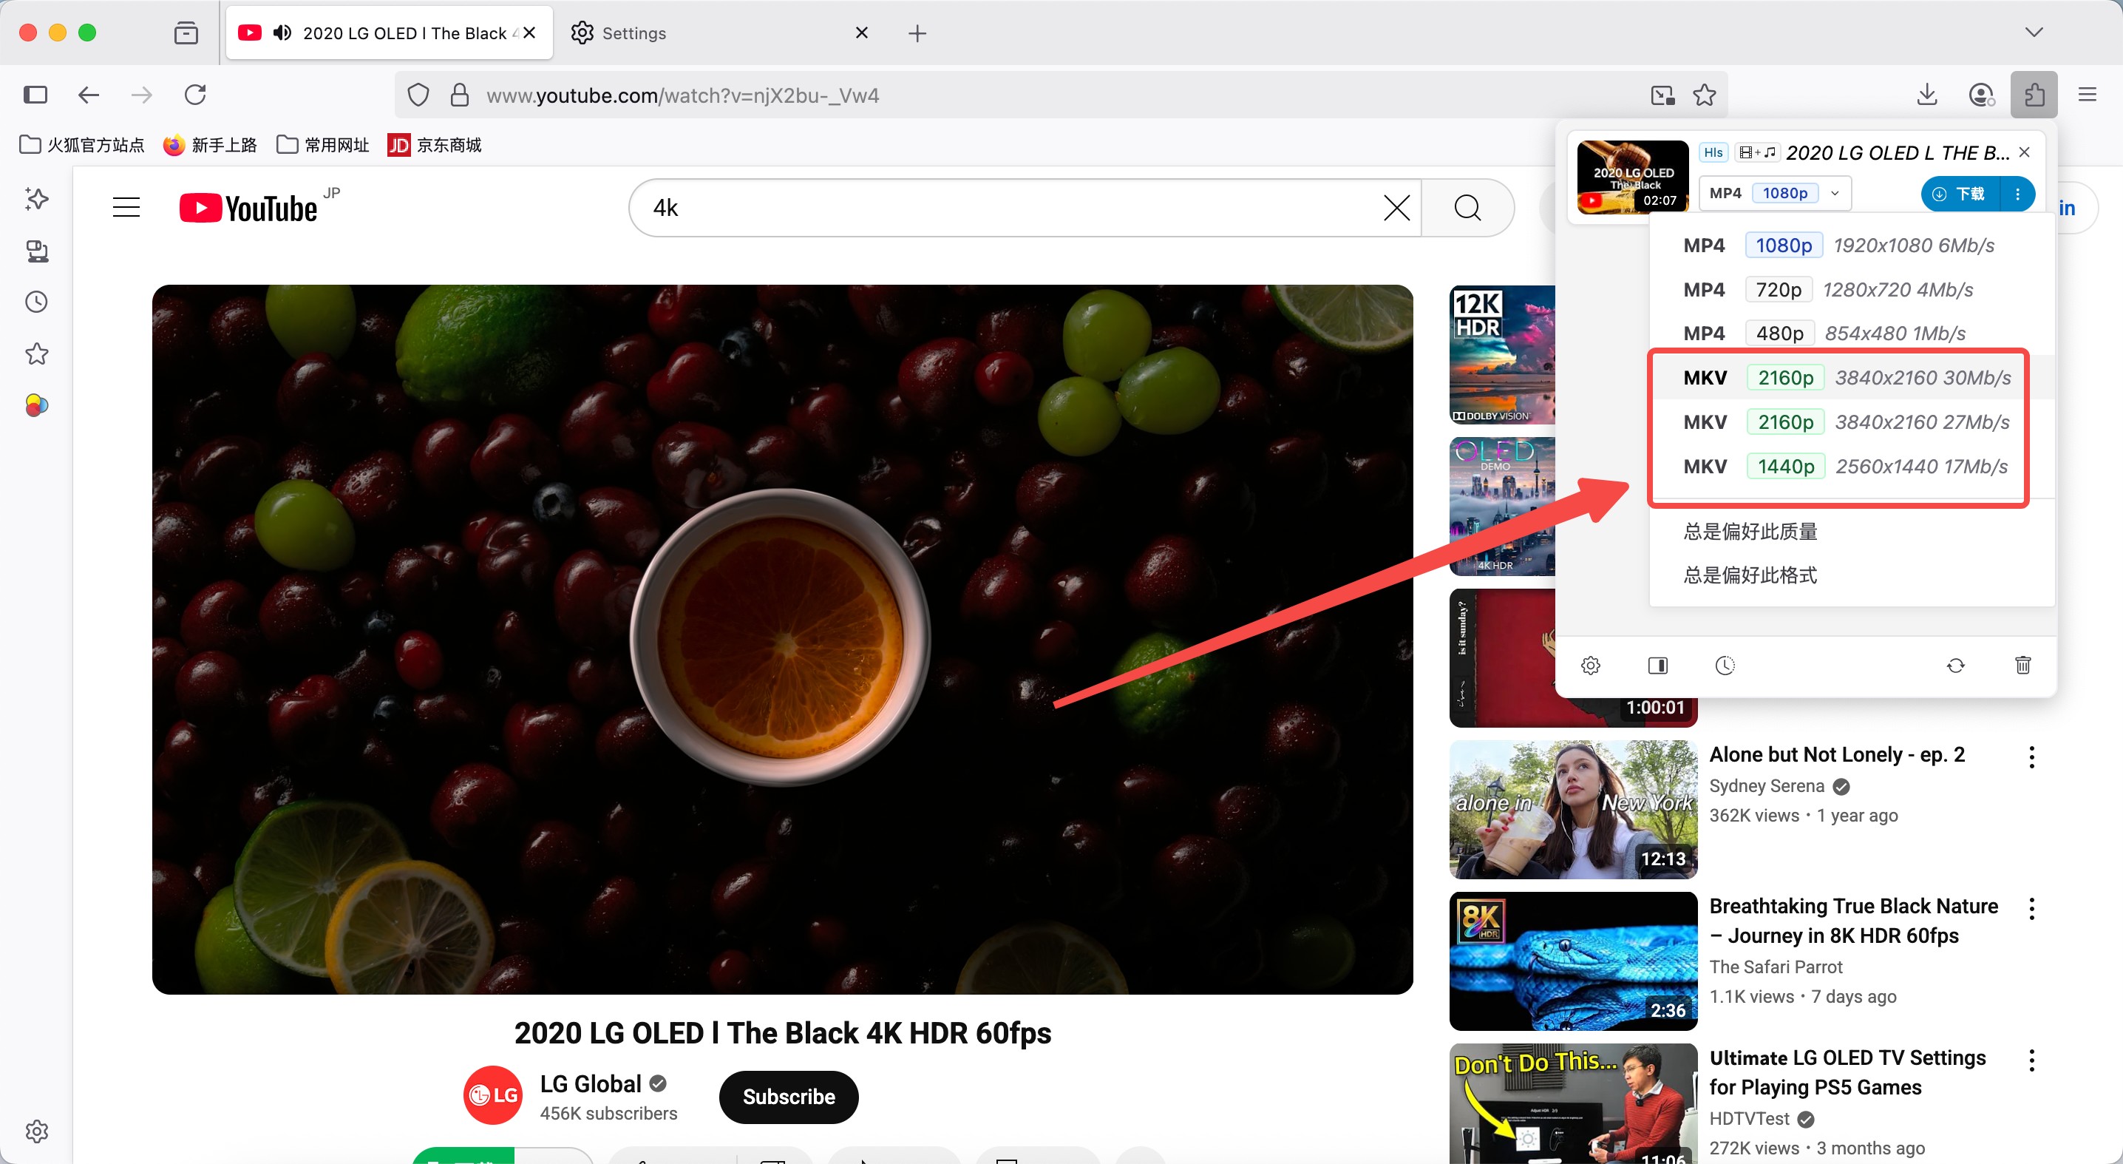Close the downloader media item
2123x1164 pixels.
tap(2024, 152)
